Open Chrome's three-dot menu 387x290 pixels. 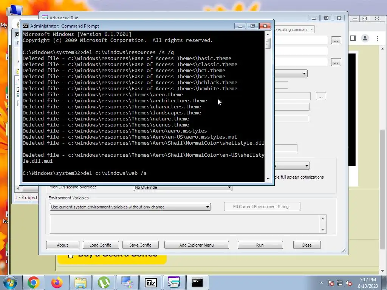[x=377, y=38]
